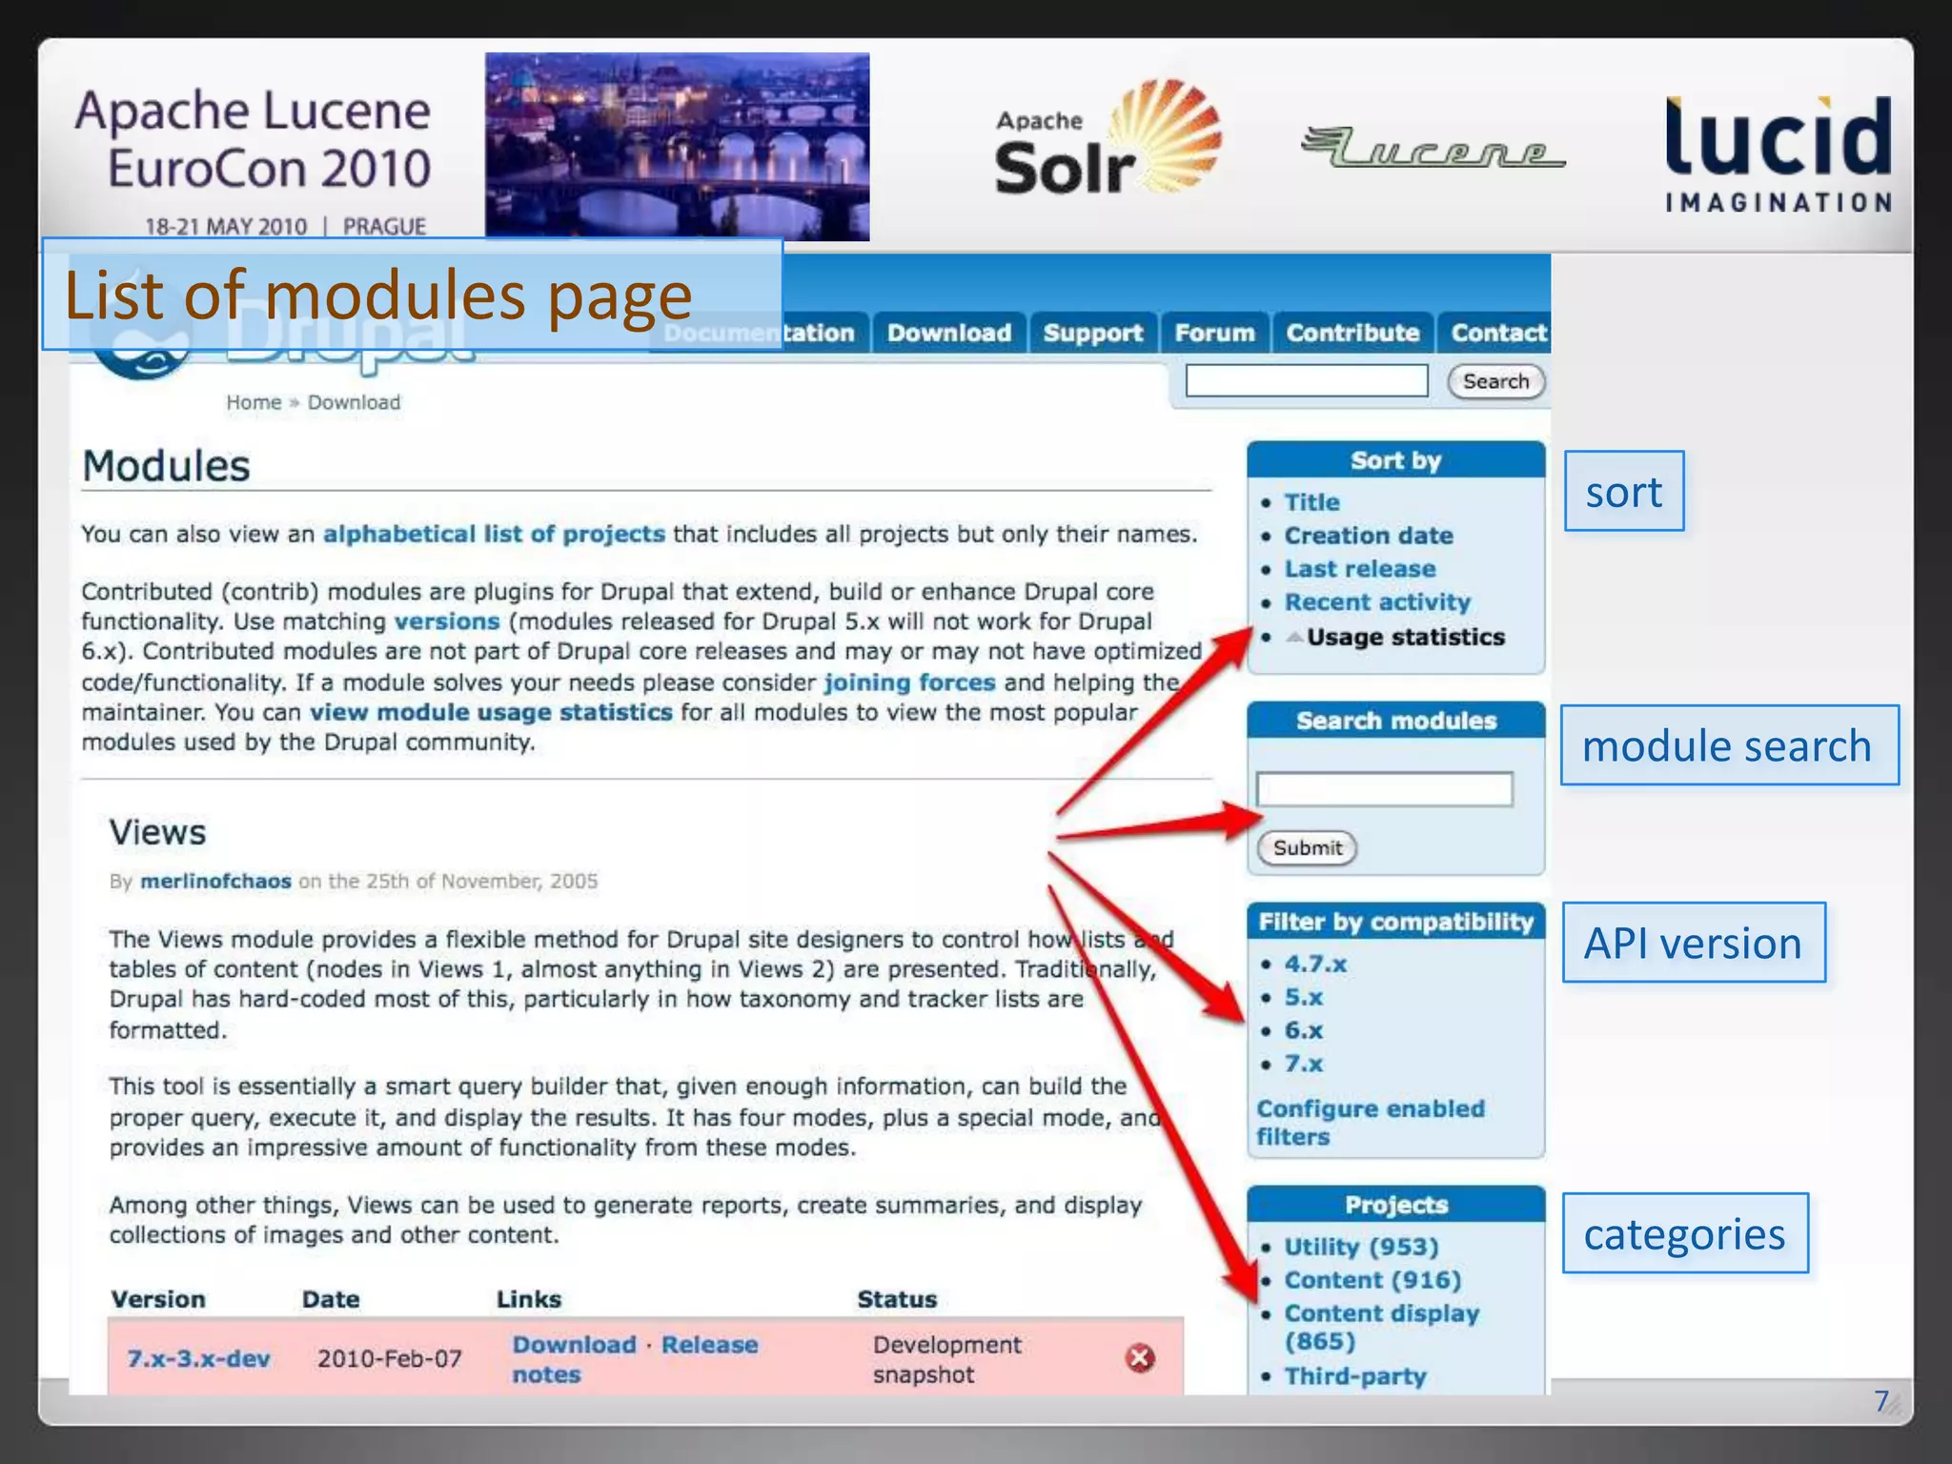Image resolution: width=1952 pixels, height=1464 pixels.
Task: Click the 2010-Feb-07 date cell
Action: 390,1358
